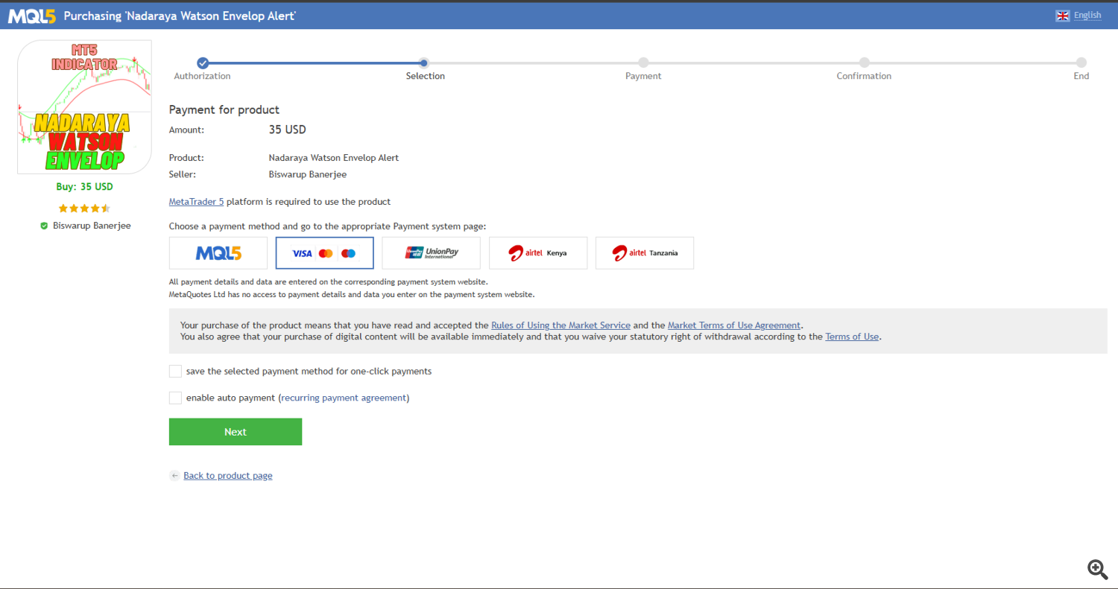Select airtel Kenya payment method
The image size is (1118, 589).
[x=538, y=253]
